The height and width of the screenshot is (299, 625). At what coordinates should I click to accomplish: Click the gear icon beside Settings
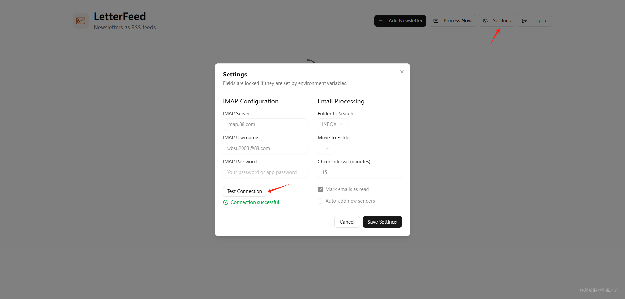click(485, 21)
